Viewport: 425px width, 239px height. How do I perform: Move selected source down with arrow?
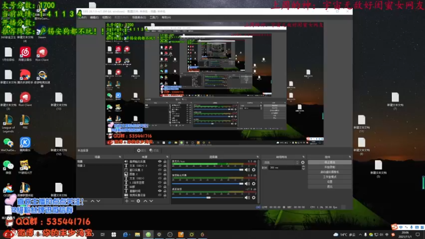(x=151, y=201)
